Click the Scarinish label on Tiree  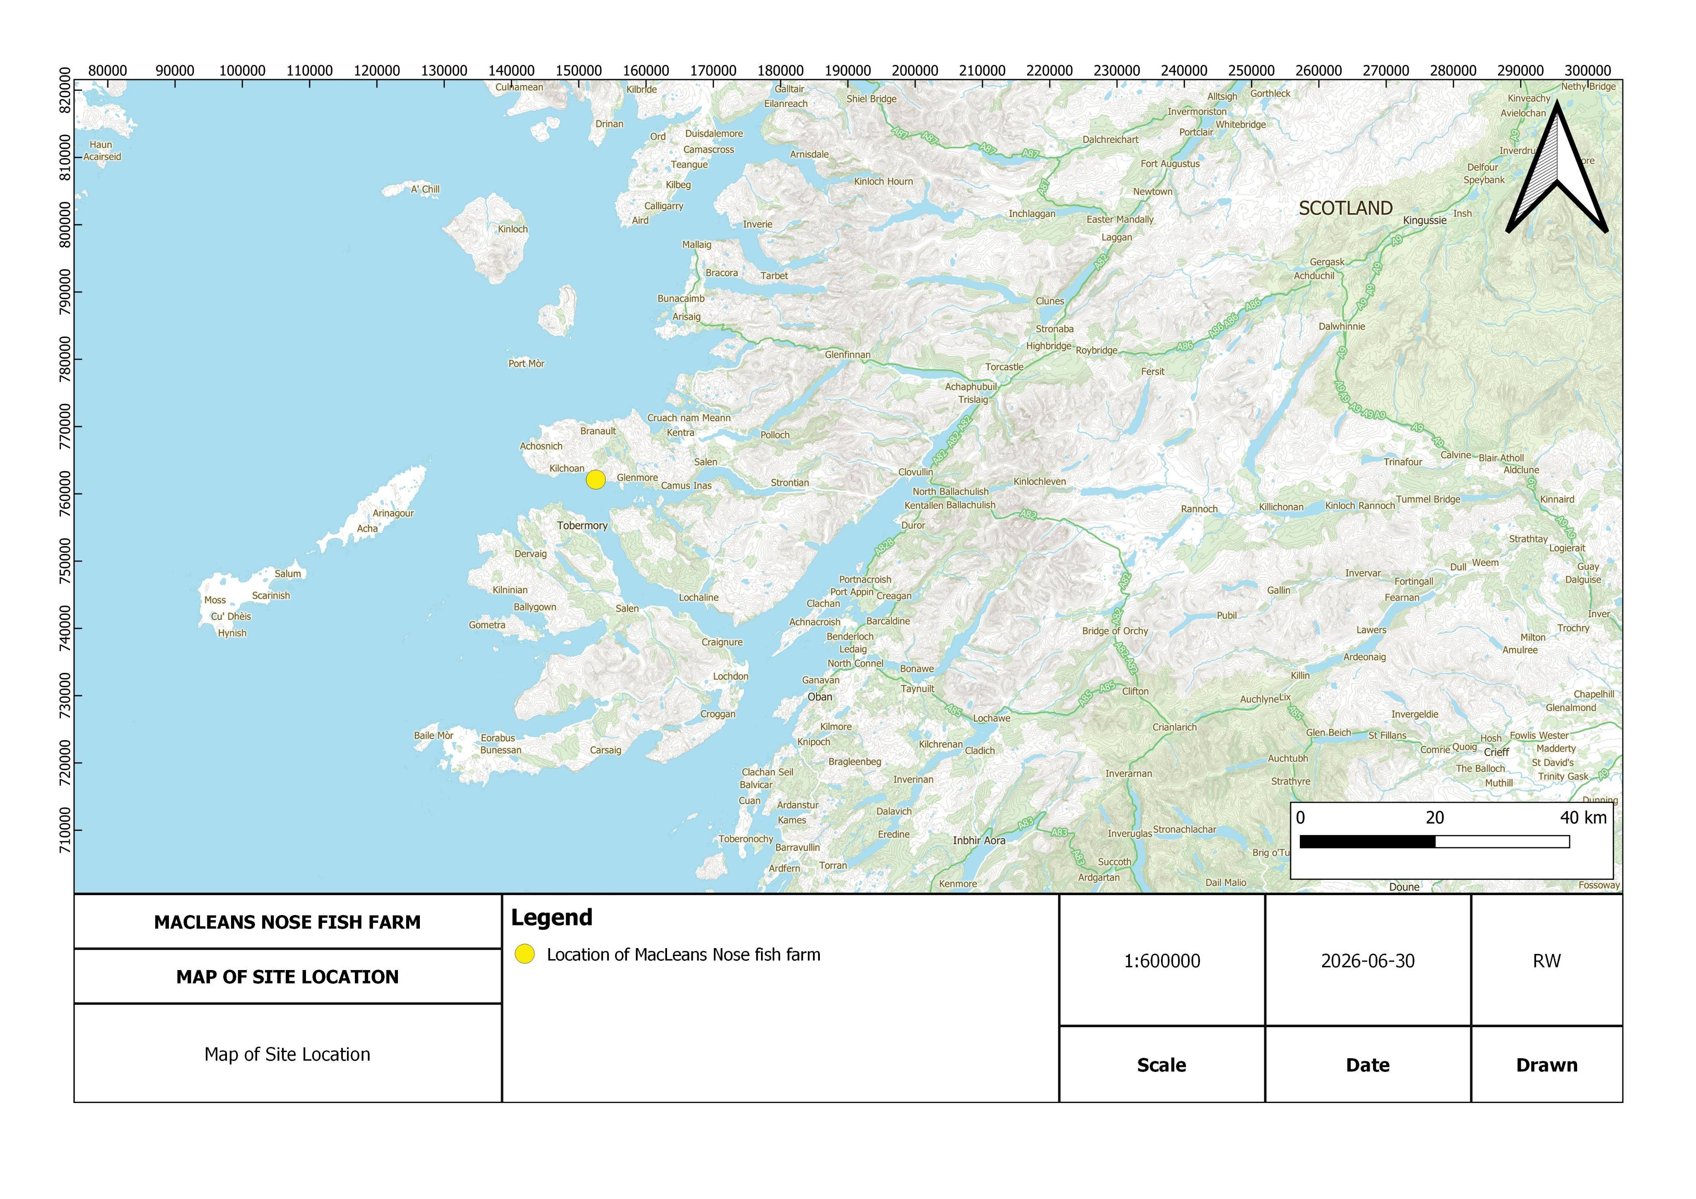point(271,595)
